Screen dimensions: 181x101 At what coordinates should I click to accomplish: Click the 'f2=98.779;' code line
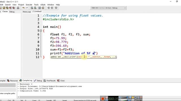[x=59, y=42]
